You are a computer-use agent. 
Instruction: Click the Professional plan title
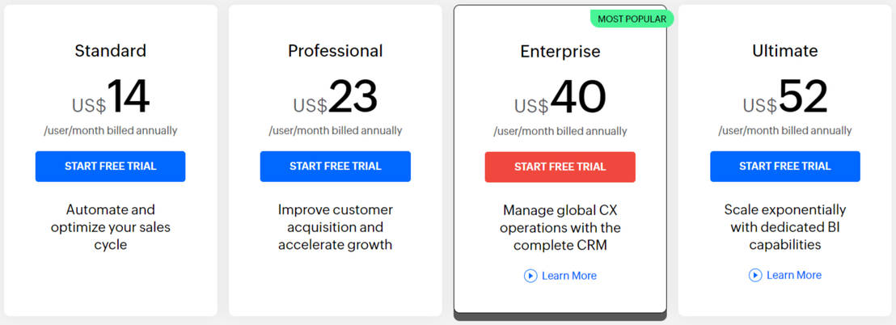coord(335,51)
